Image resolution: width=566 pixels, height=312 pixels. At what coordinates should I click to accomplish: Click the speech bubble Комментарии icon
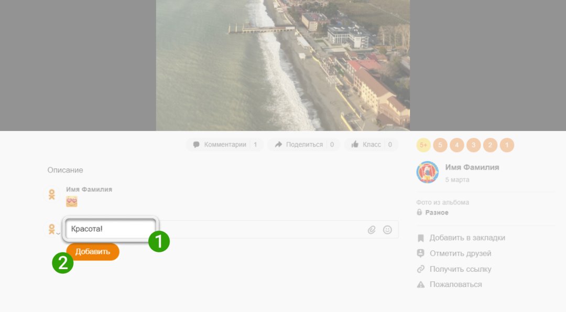(x=197, y=144)
